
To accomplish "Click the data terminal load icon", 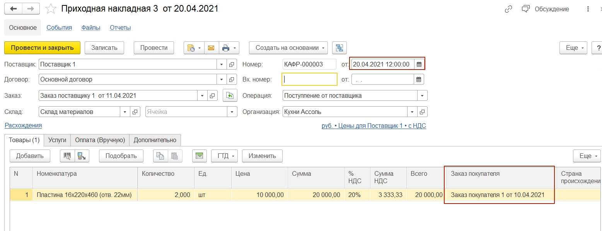I will coord(82,156).
